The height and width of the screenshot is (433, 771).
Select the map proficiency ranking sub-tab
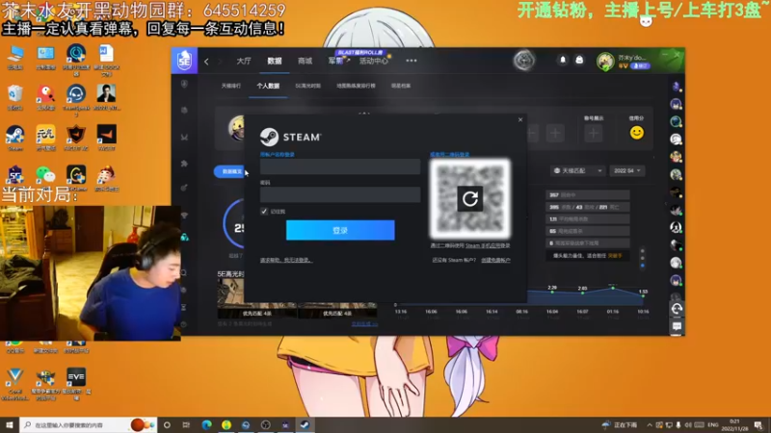point(356,86)
